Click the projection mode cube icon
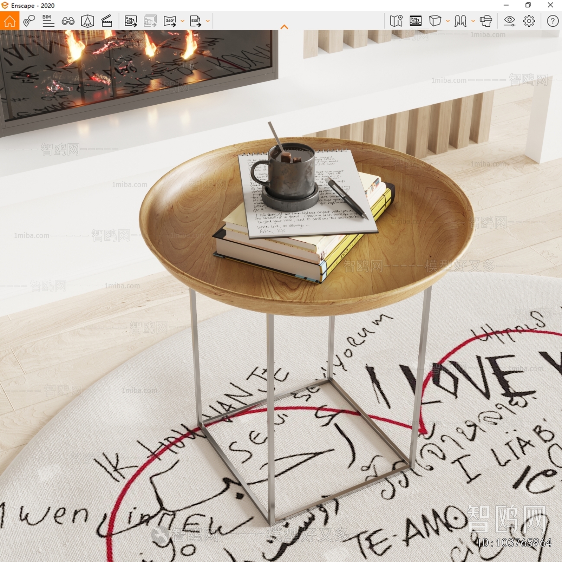Viewport: 562px width, 562px height. pyautogui.click(x=435, y=21)
